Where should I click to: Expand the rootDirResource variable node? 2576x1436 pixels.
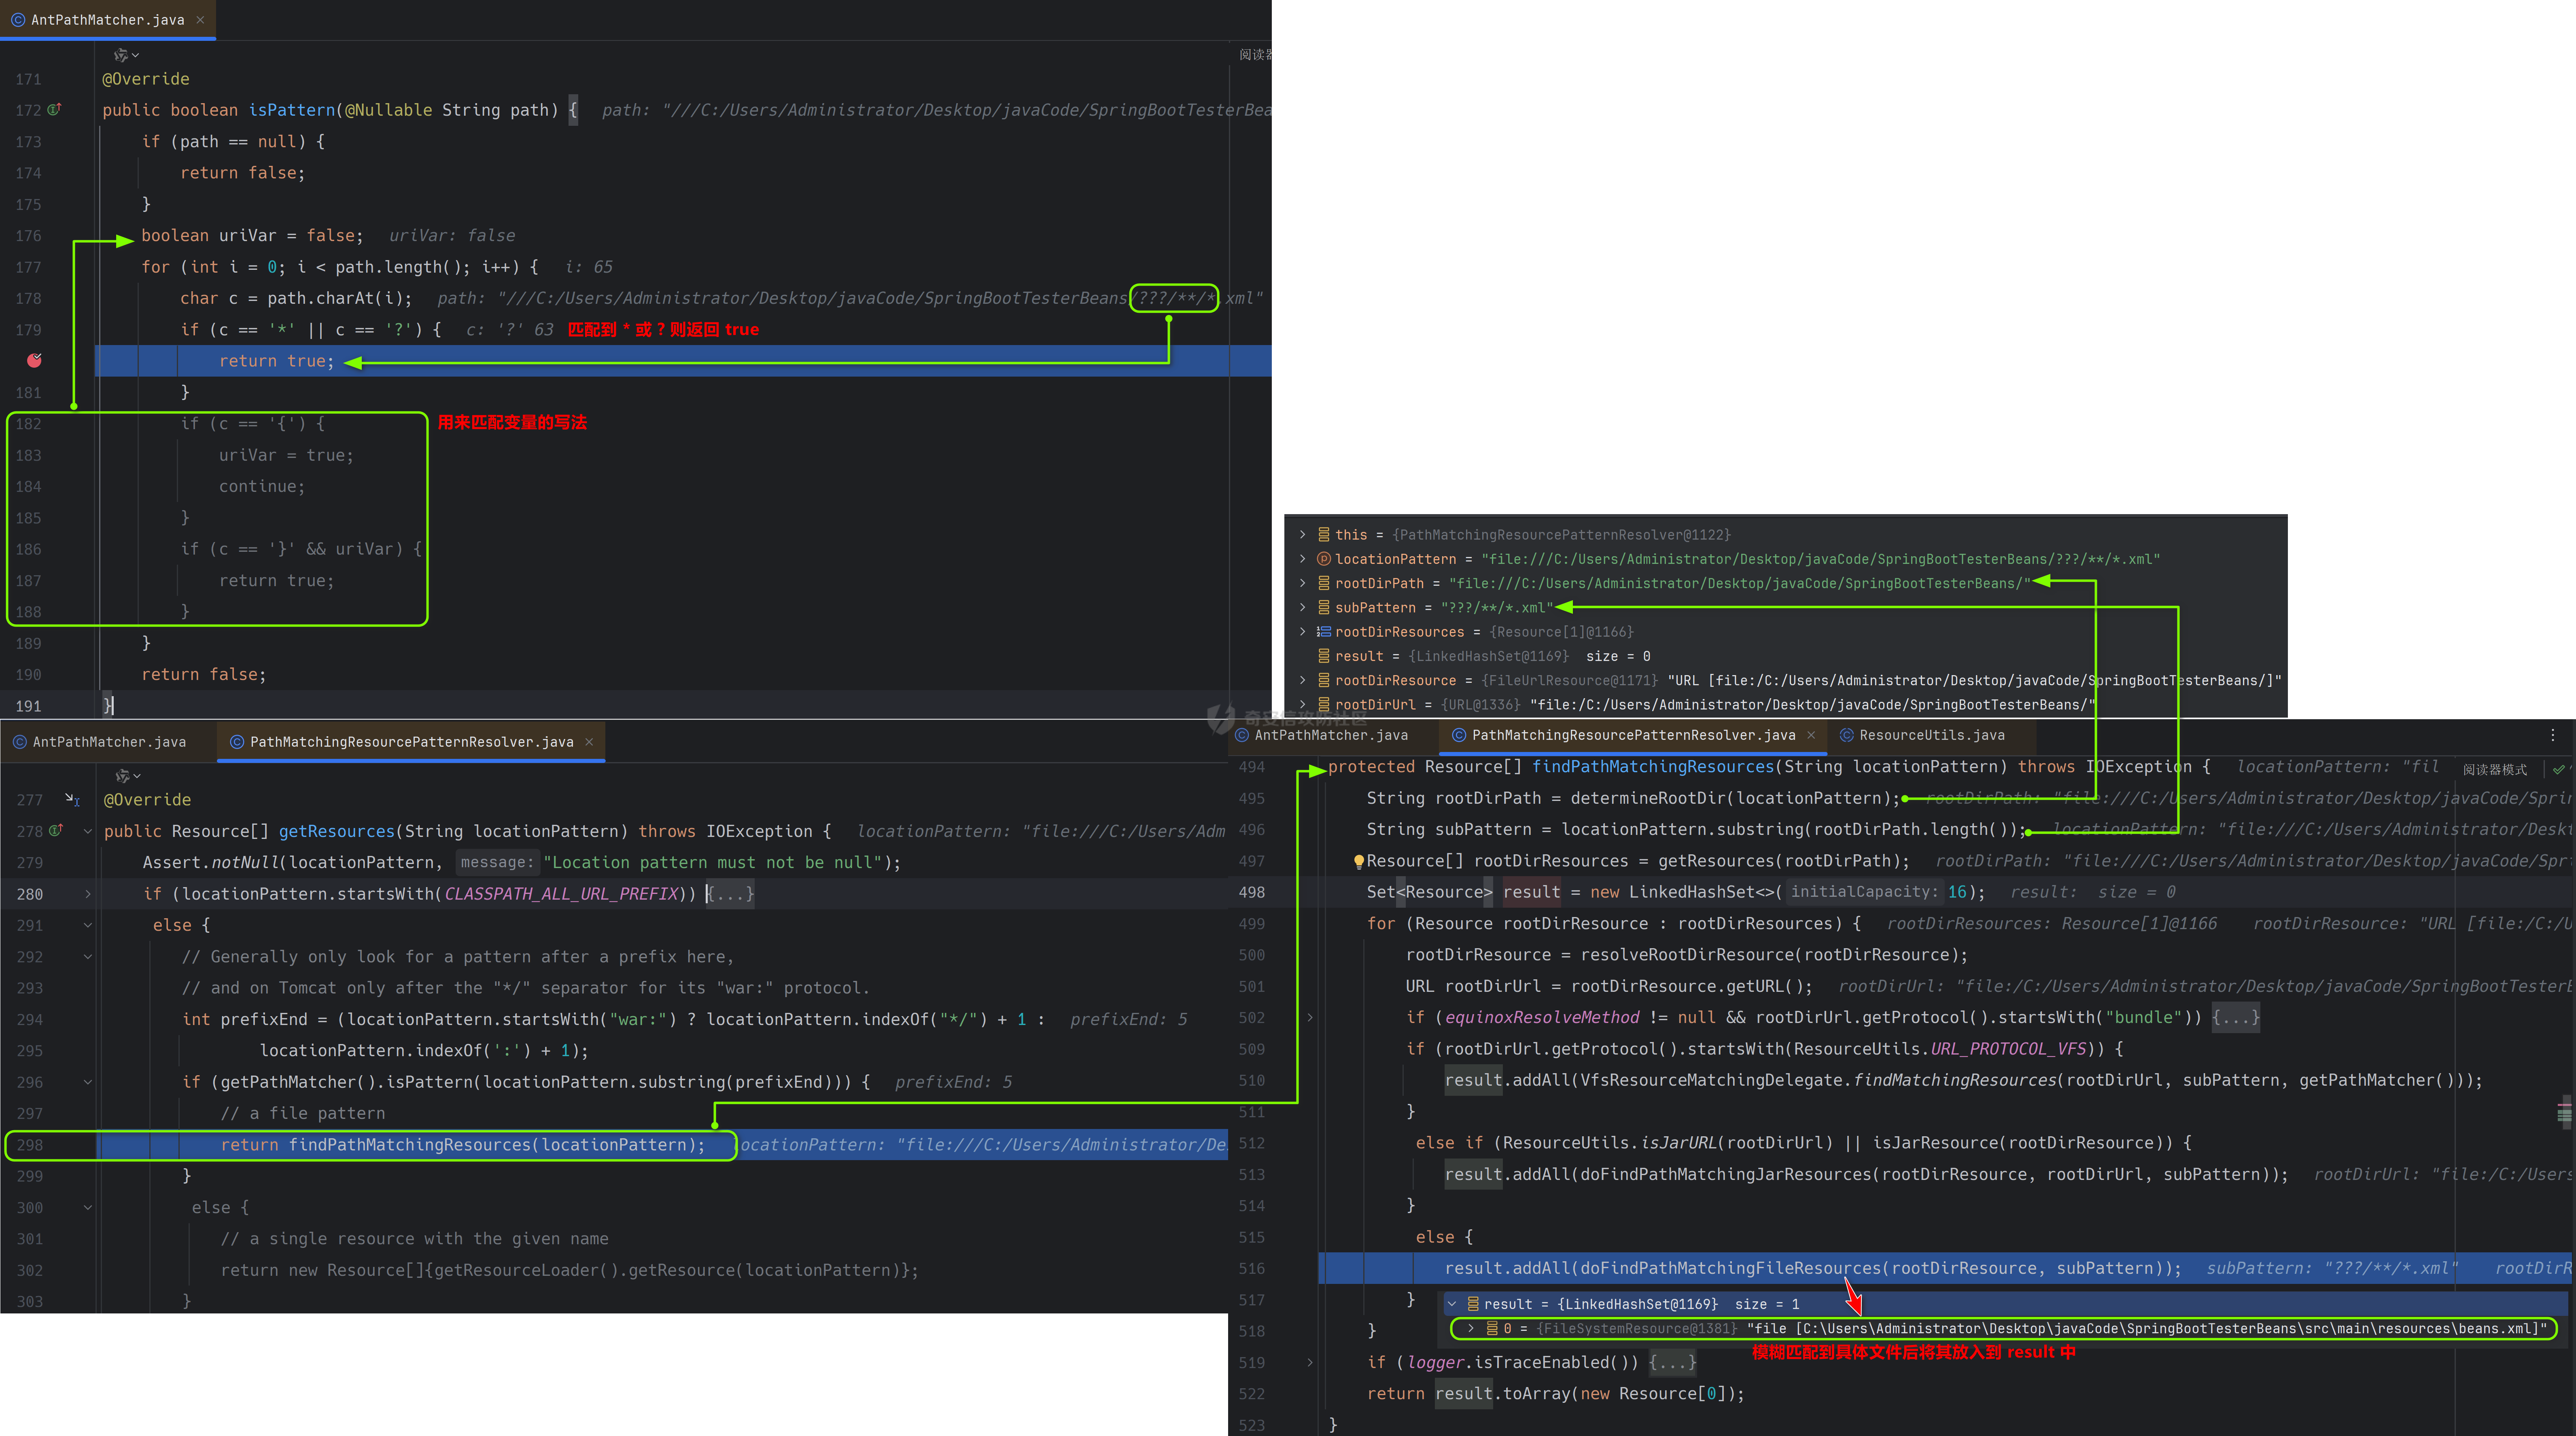tap(1302, 680)
